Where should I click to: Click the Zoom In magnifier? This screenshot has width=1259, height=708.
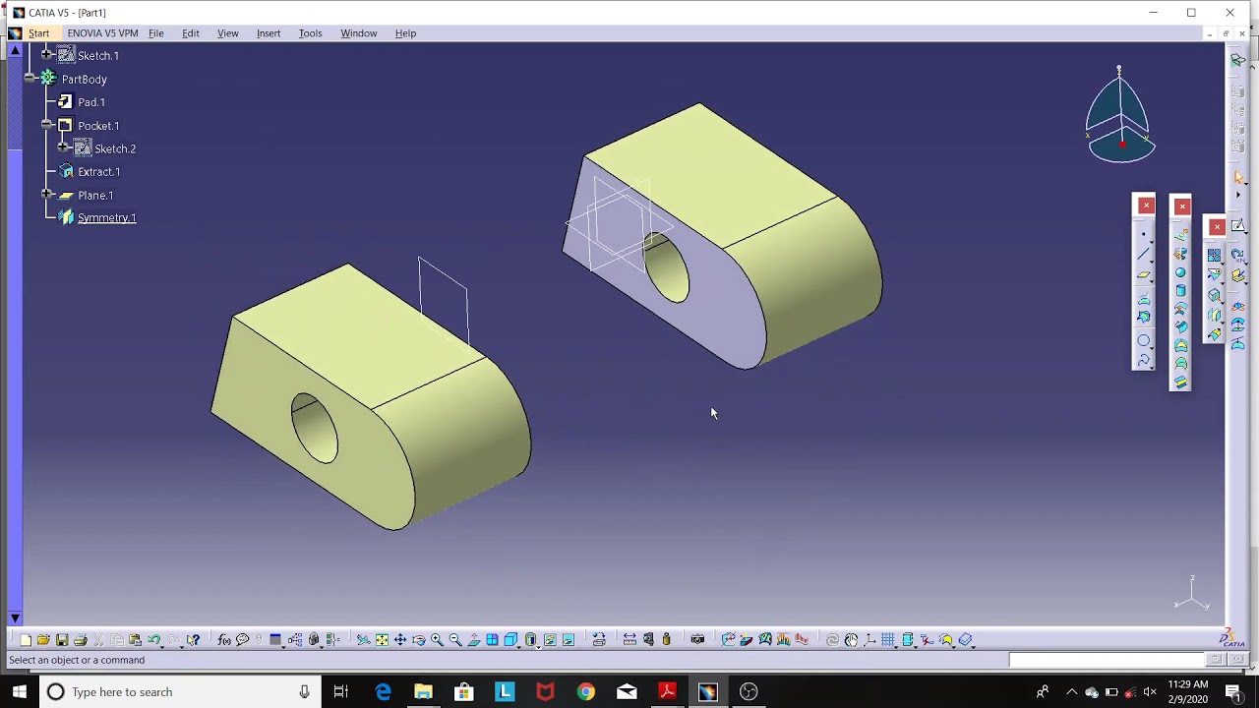pos(437,640)
